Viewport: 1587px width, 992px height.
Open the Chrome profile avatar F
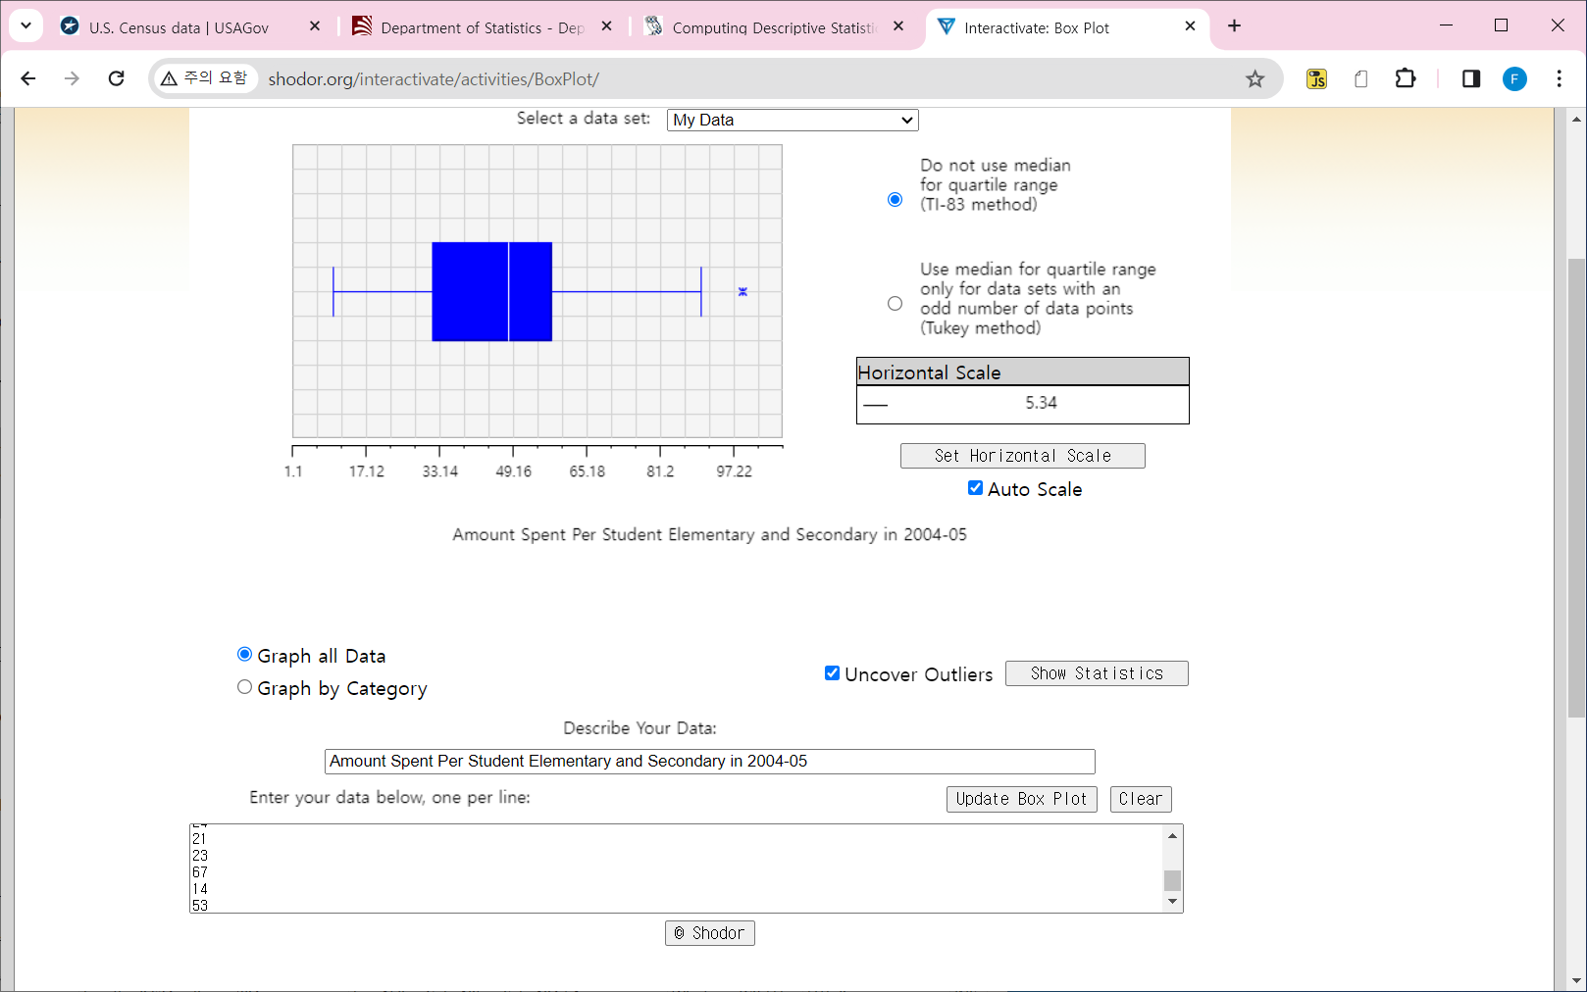click(x=1514, y=78)
